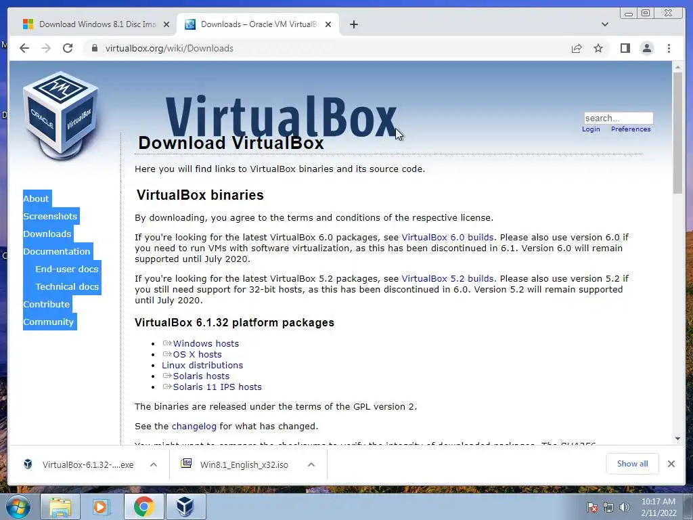Reload the VirtualBox downloads page
This screenshot has height=520, width=693.
[68, 48]
